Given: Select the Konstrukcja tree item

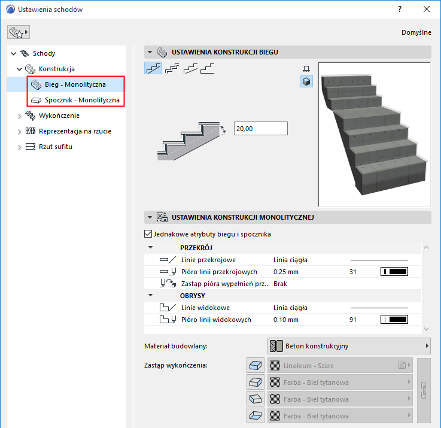Looking at the screenshot, I should [56, 69].
